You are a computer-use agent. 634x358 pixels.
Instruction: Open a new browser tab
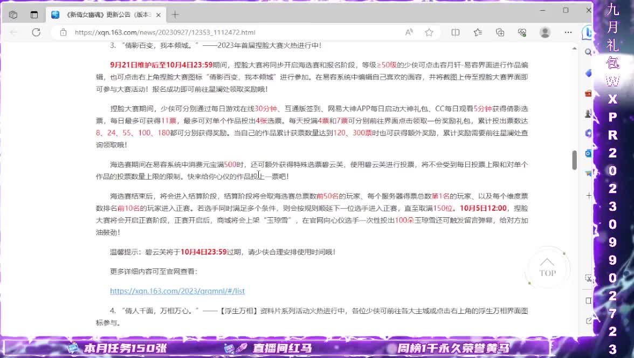tap(175, 15)
